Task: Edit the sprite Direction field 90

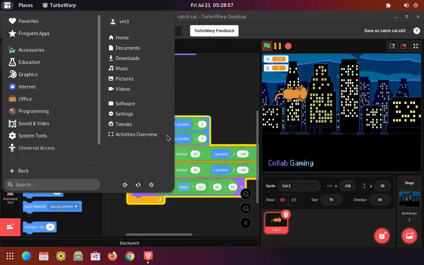Action: tap(380, 200)
